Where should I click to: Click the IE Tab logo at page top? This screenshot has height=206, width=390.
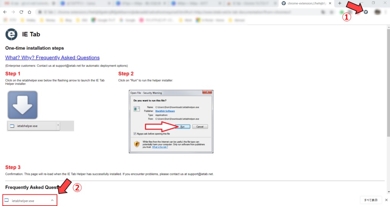[11, 34]
